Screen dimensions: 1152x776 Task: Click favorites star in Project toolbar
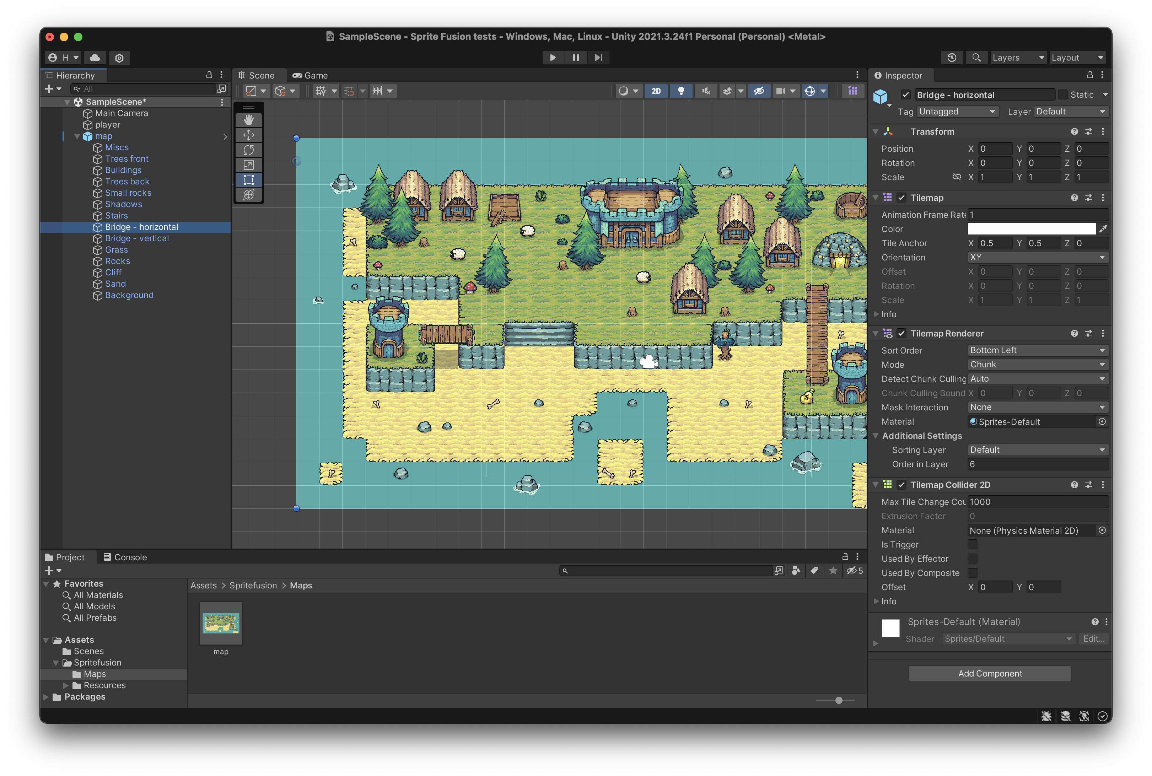pos(833,571)
